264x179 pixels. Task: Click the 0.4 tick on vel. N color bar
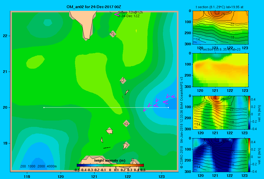[253, 100]
